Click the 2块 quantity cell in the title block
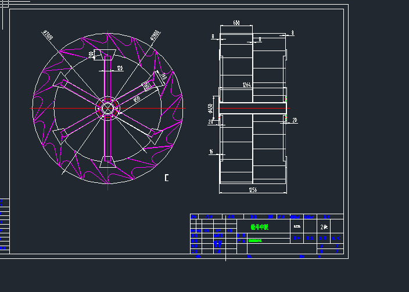This screenshot has width=409, height=292. point(324,227)
